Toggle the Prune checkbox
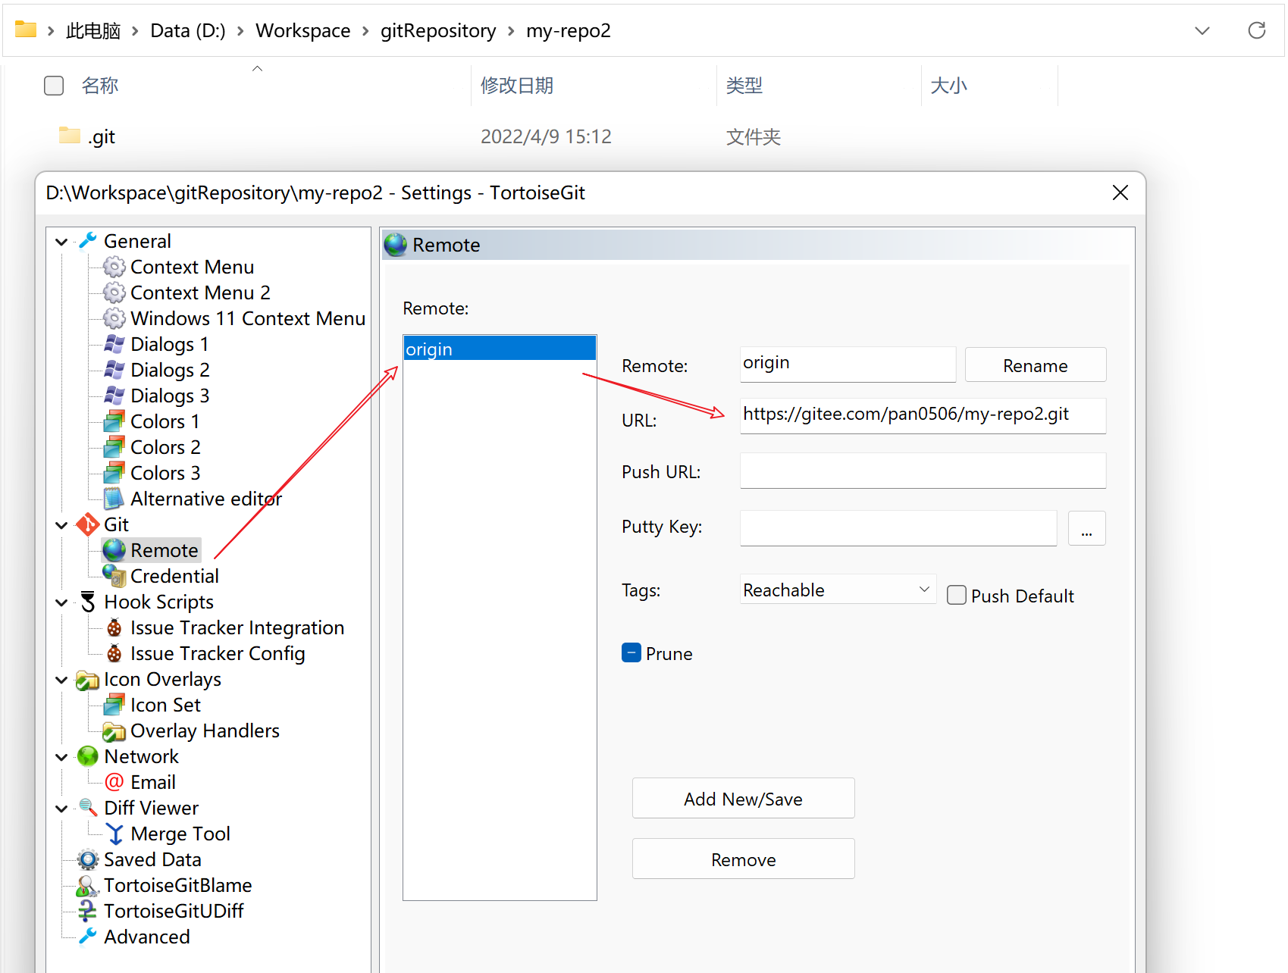This screenshot has width=1288, height=973. point(631,653)
